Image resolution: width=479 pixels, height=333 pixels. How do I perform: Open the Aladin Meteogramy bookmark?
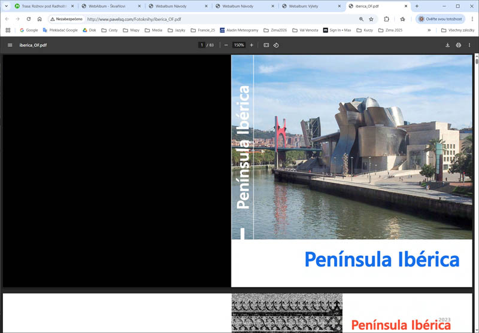point(238,30)
